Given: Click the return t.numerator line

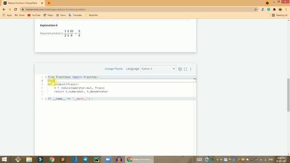Looking at the screenshot, I should tap(81, 91).
